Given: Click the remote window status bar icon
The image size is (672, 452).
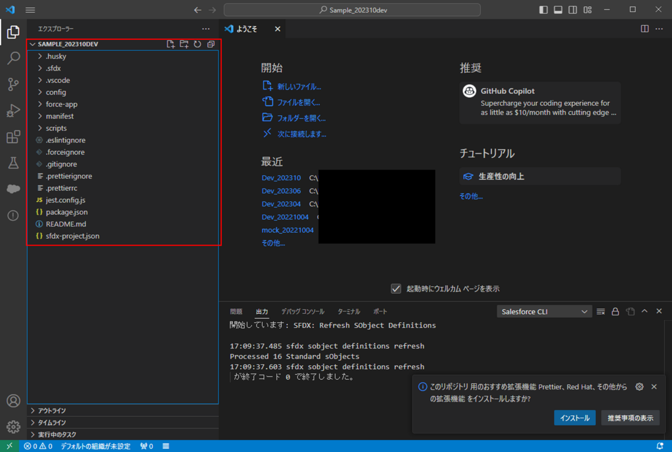Looking at the screenshot, I should tap(10, 446).
